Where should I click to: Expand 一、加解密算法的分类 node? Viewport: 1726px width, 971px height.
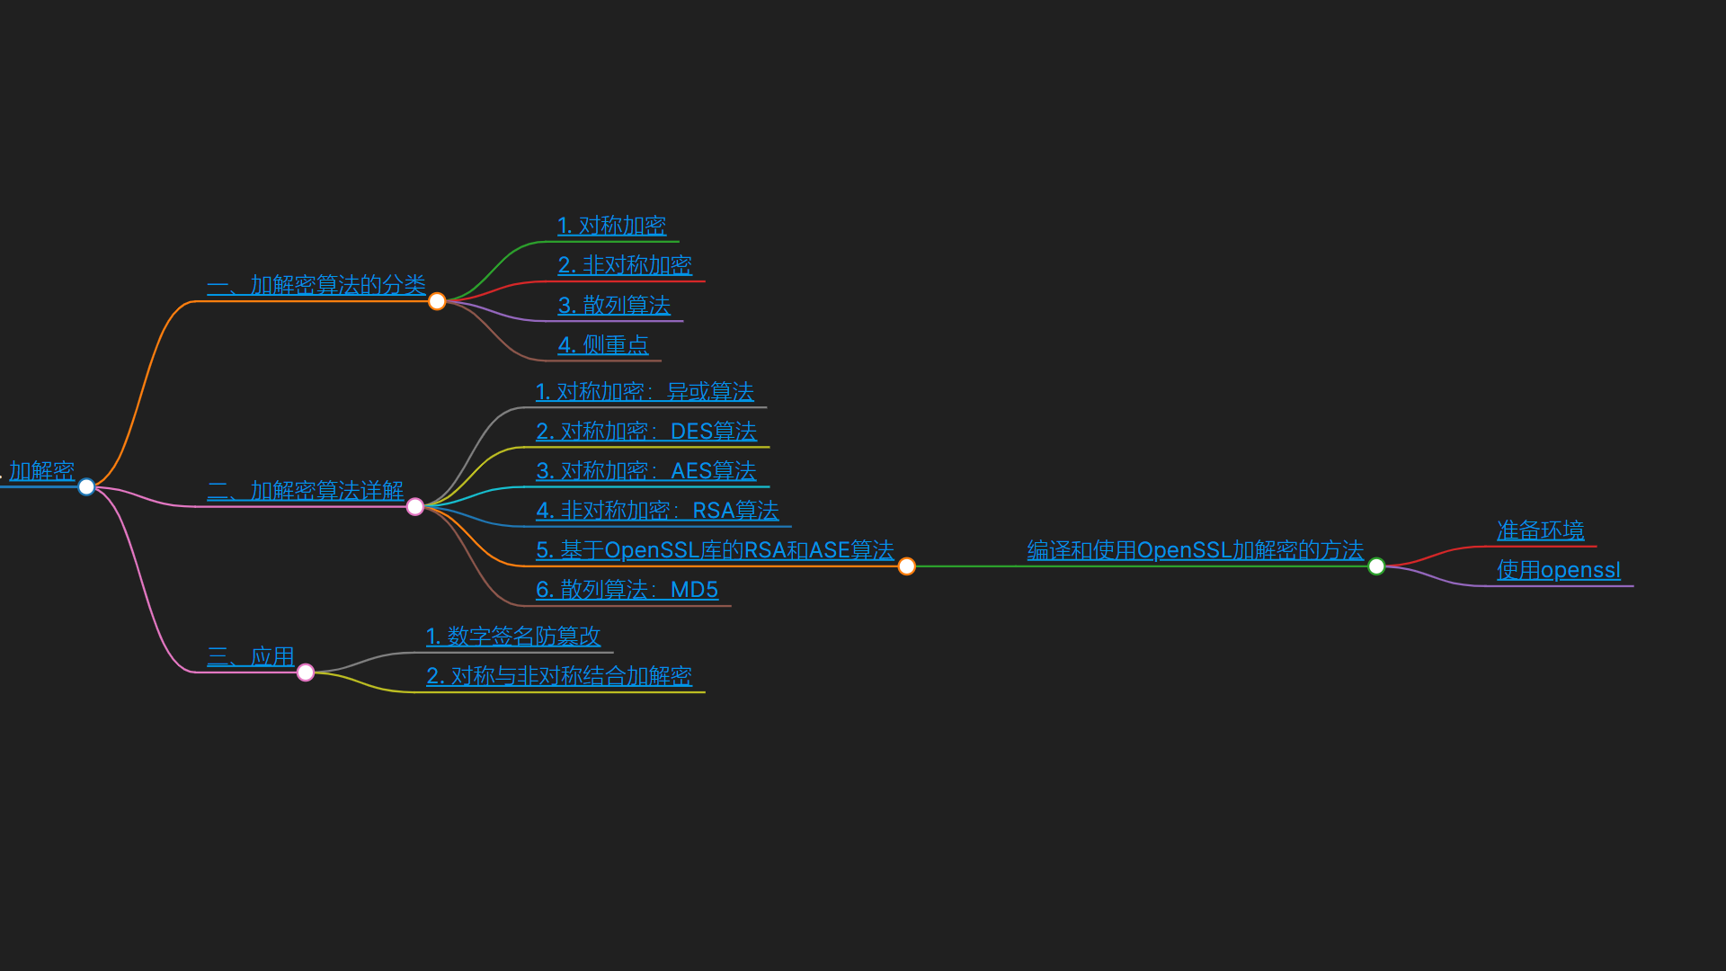(x=439, y=301)
